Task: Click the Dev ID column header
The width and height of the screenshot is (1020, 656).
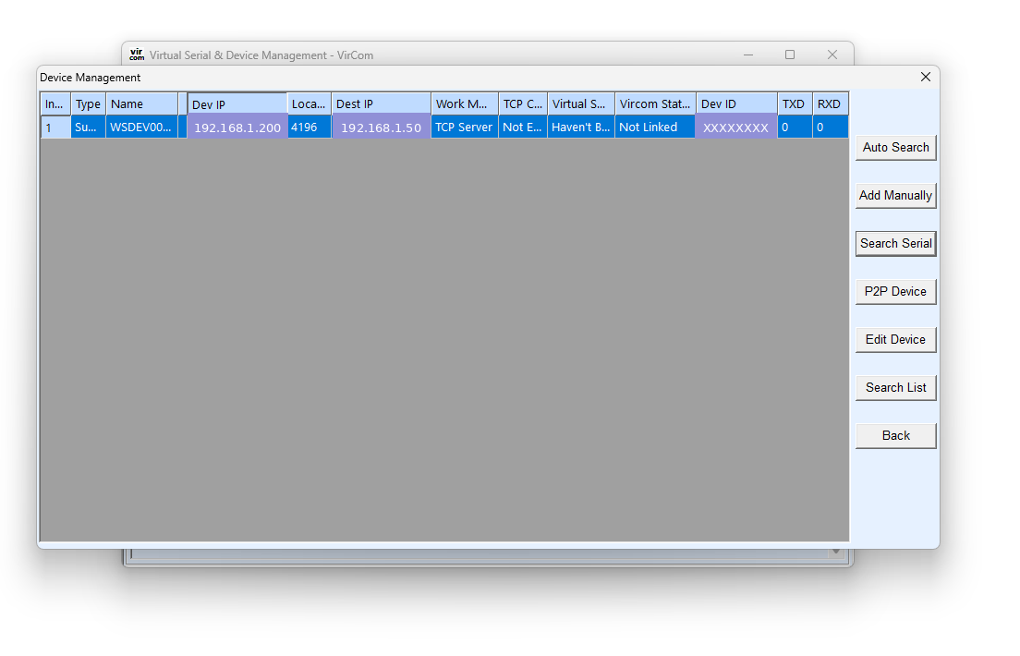Action: [x=736, y=104]
